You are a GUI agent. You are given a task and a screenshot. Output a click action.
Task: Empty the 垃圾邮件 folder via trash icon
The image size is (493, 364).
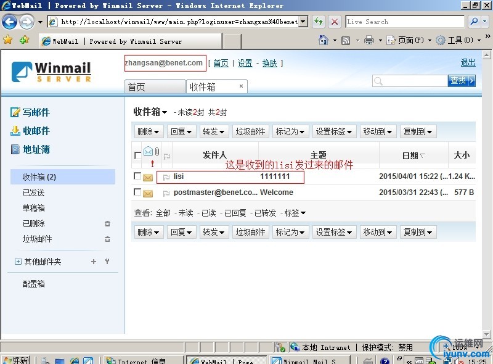click(x=107, y=239)
